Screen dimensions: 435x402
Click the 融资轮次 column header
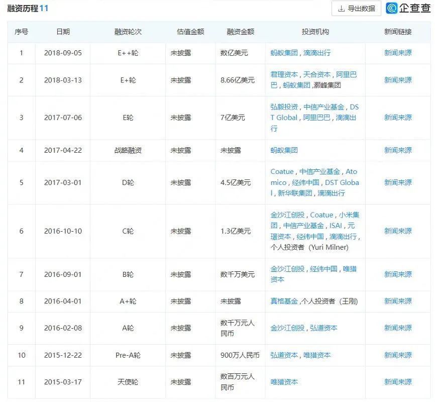(x=128, y=32)
